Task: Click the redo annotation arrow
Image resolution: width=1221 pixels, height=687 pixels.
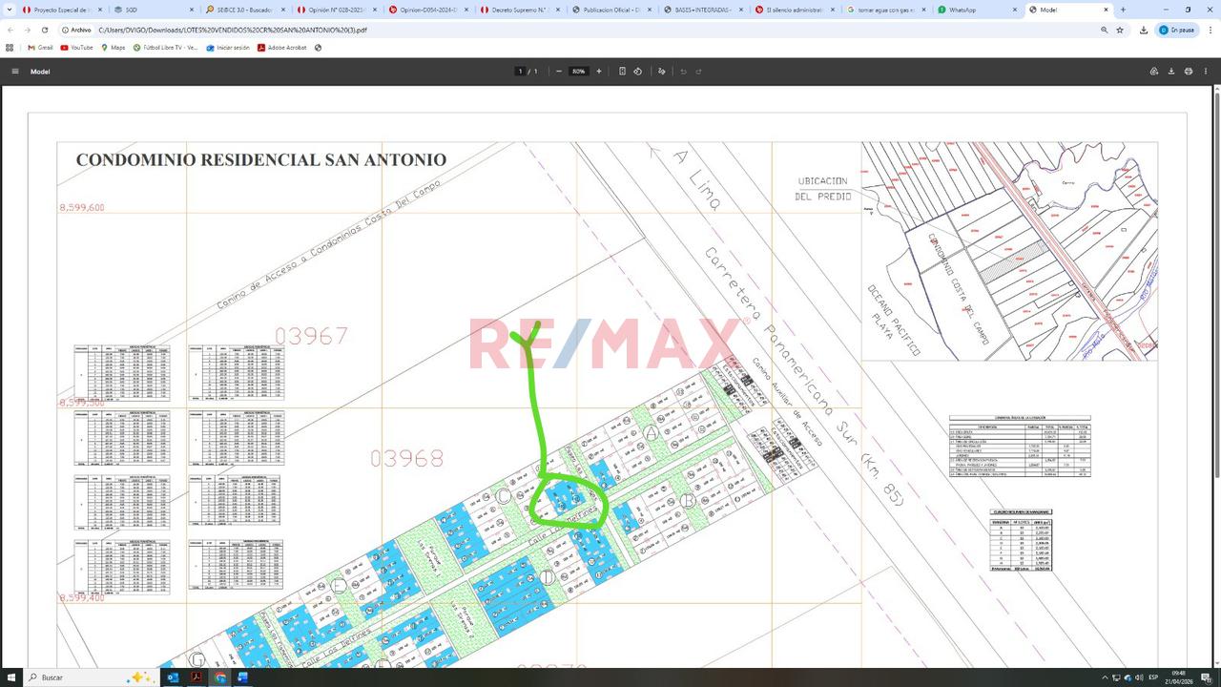Action: coord(698,72)
